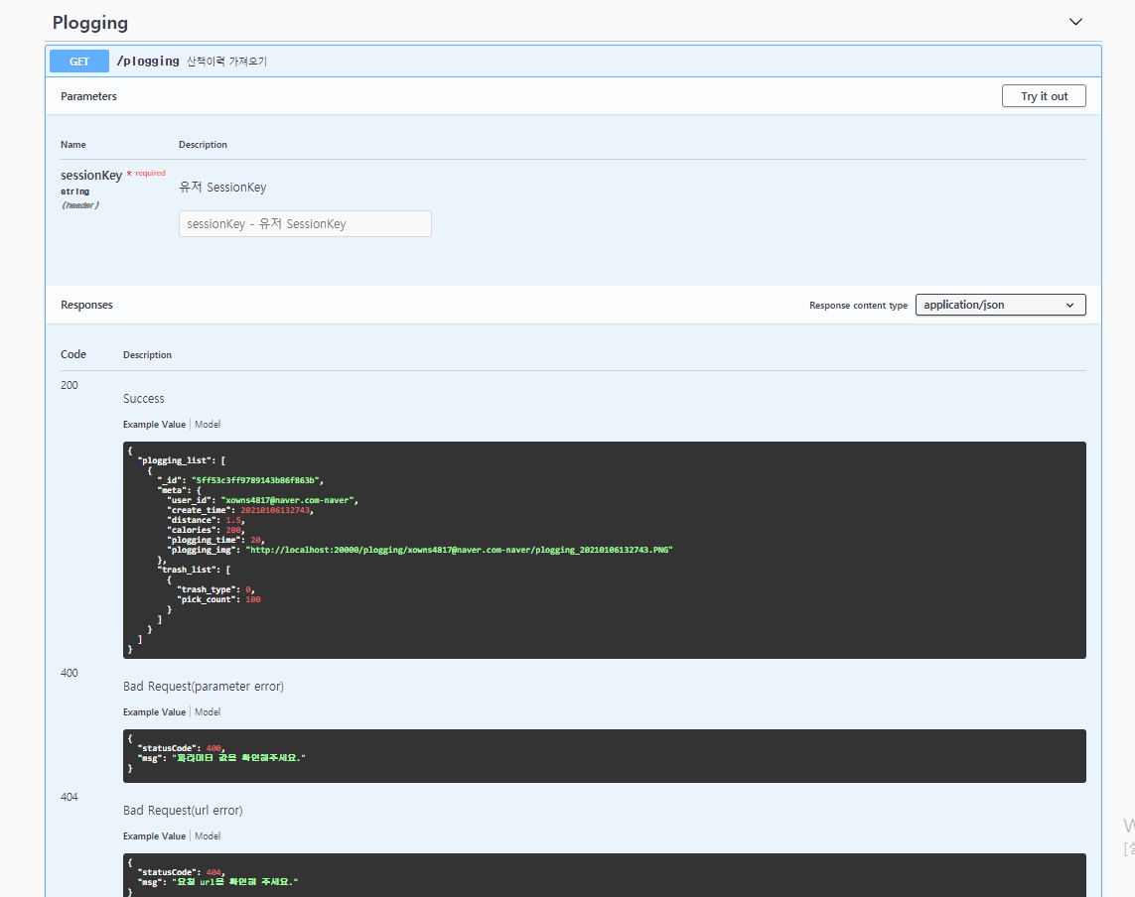Click the Parameters section header

coord(88,96)
